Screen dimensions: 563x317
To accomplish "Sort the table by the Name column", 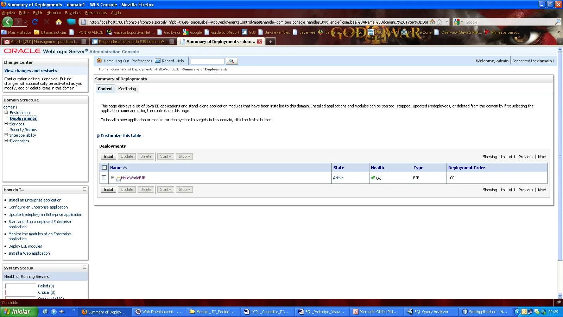I will click(116, 168).
